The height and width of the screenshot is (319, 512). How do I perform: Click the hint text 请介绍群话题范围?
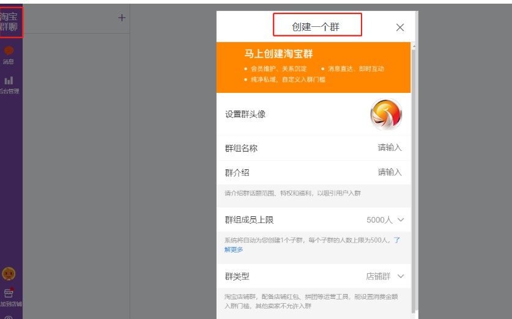point(292,193)
